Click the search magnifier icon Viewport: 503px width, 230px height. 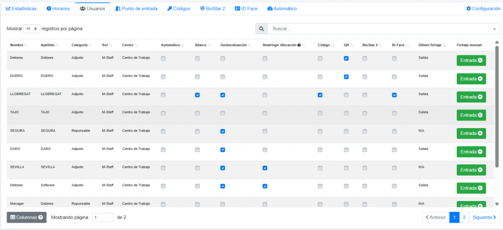tap(261, 29)
